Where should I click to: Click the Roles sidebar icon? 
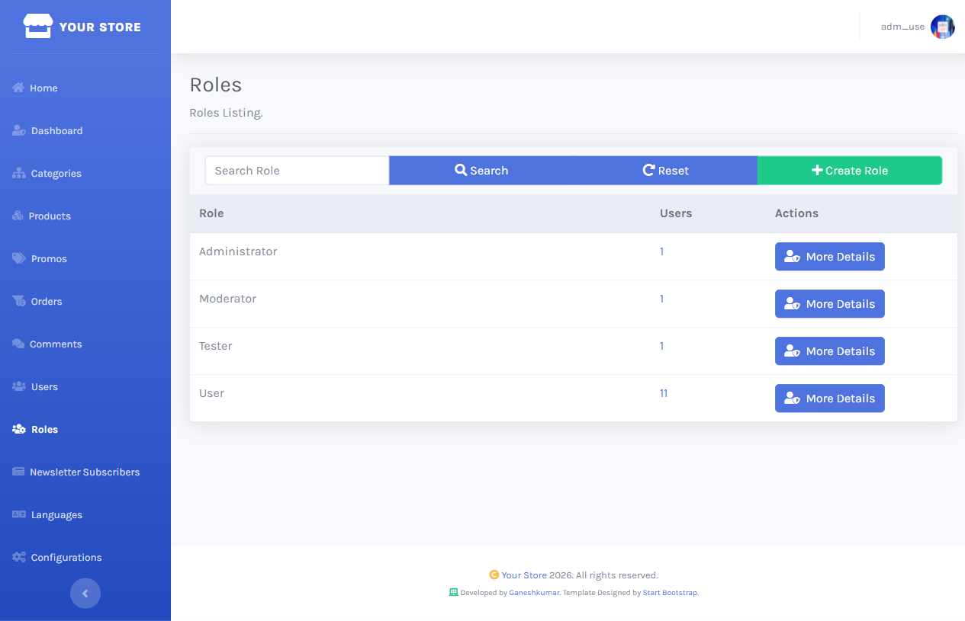[x=19, y=429]
